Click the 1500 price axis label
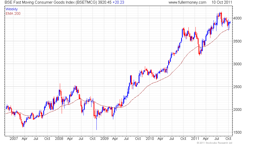This screenshot has width=254, height=145. [x=237, y=132]
